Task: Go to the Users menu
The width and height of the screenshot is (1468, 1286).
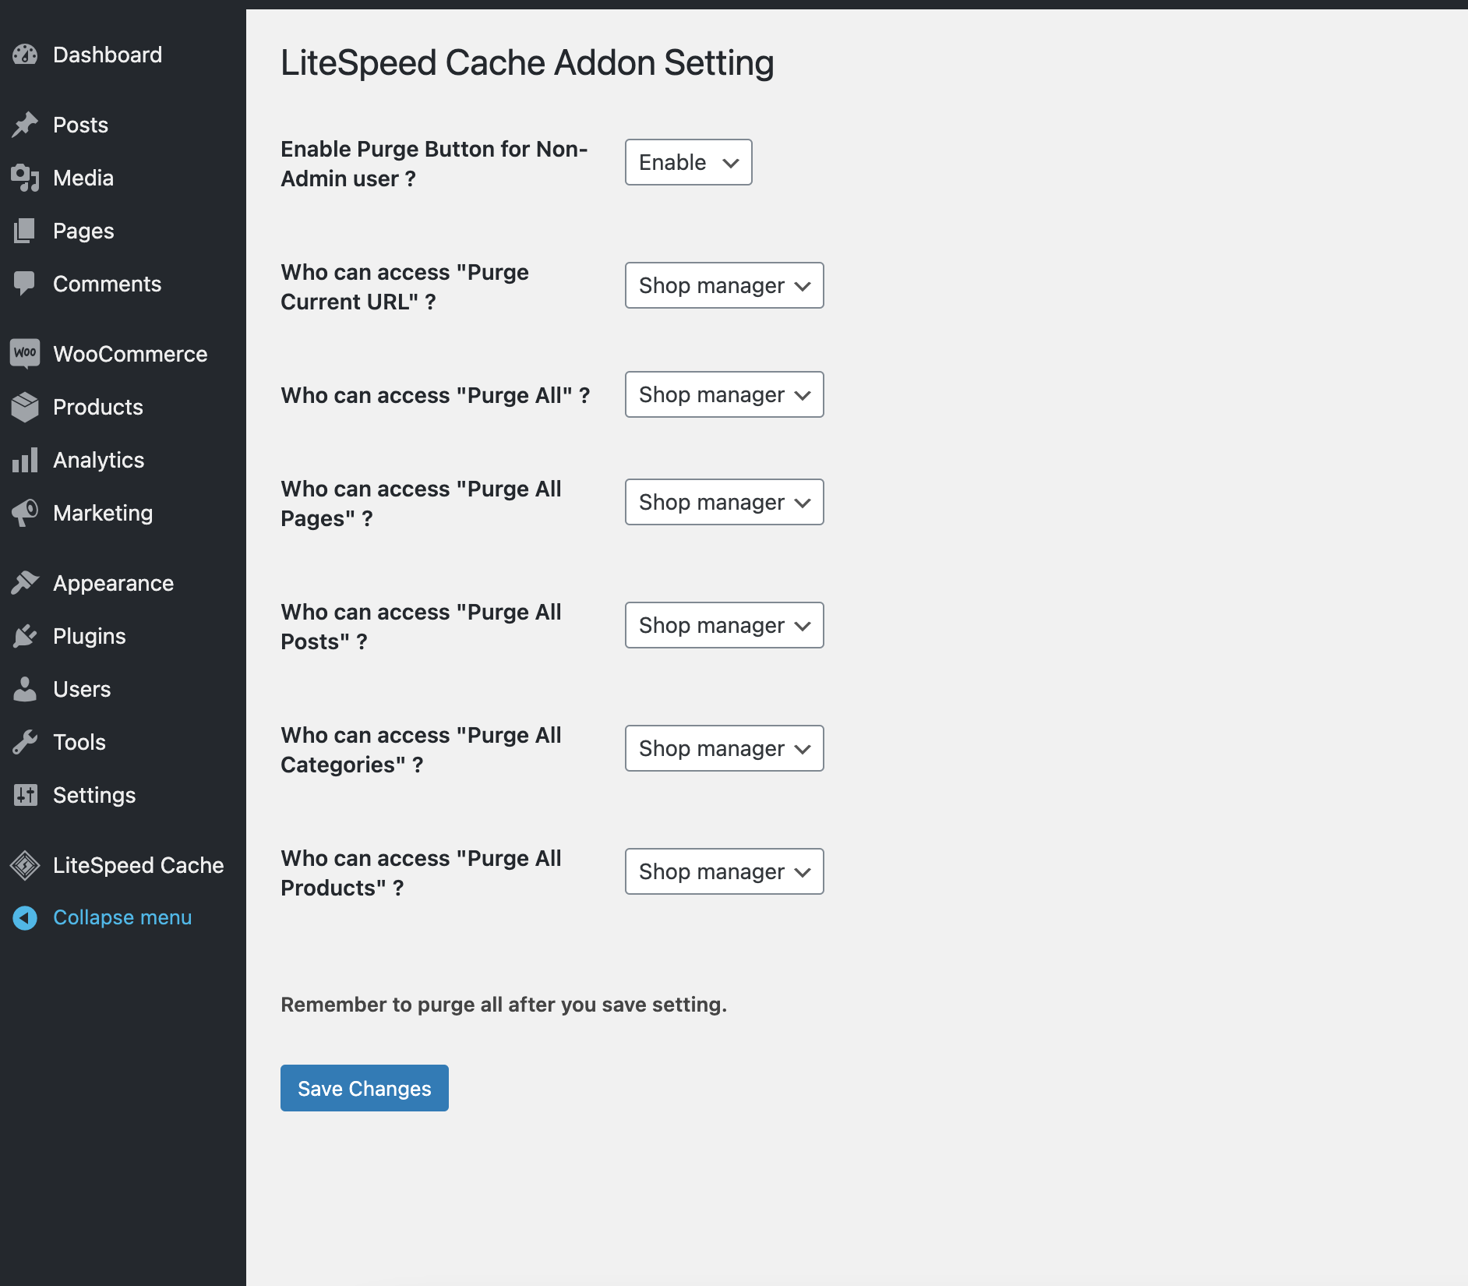Action: [82, 689]
